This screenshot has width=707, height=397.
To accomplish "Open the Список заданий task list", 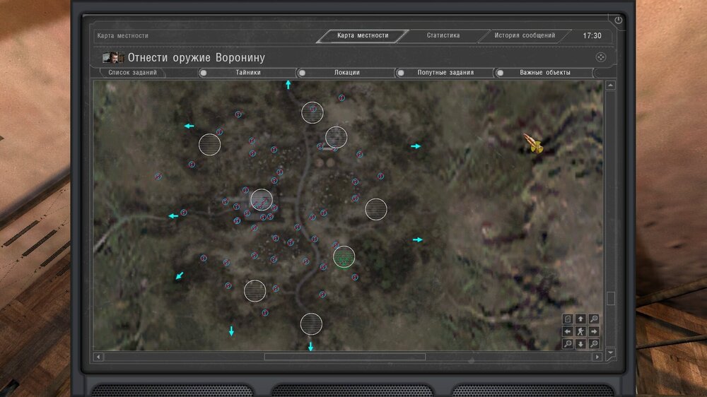I will point(133,73).
